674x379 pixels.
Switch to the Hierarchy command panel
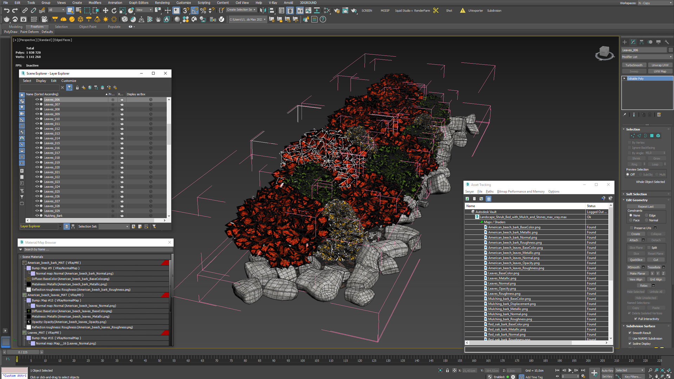tap(642, 42)
